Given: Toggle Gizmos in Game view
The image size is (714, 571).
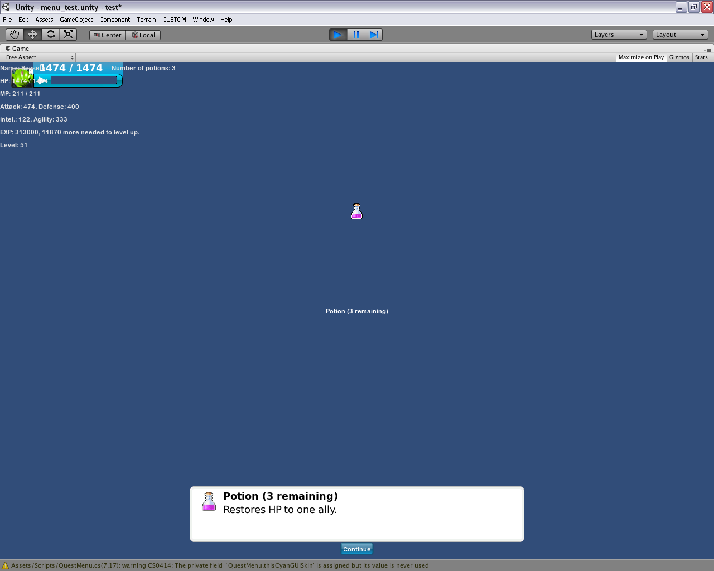Looking at the screenshot, I should point(679,57).
